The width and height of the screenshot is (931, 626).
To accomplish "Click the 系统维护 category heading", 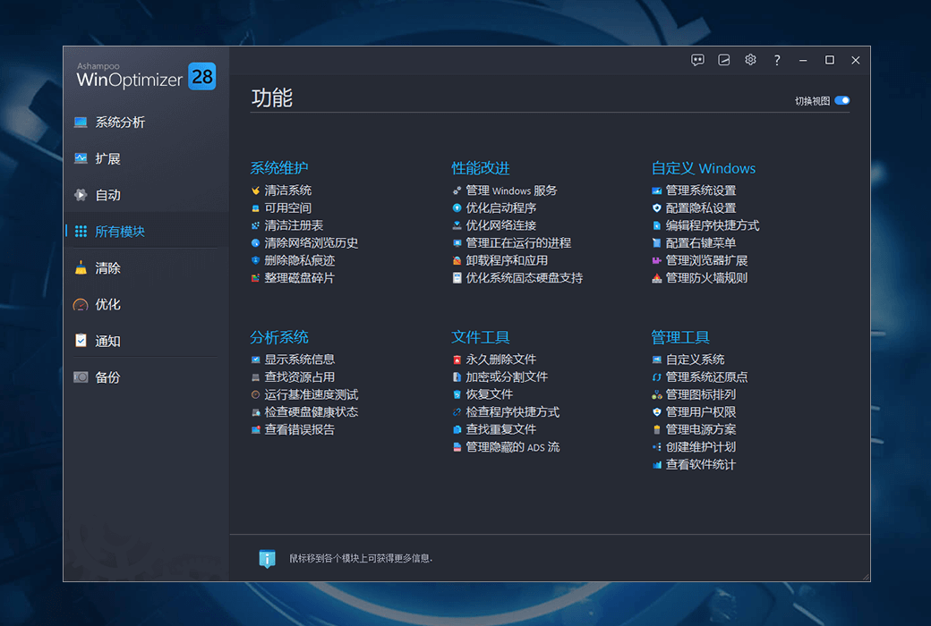I will point(279,168).
